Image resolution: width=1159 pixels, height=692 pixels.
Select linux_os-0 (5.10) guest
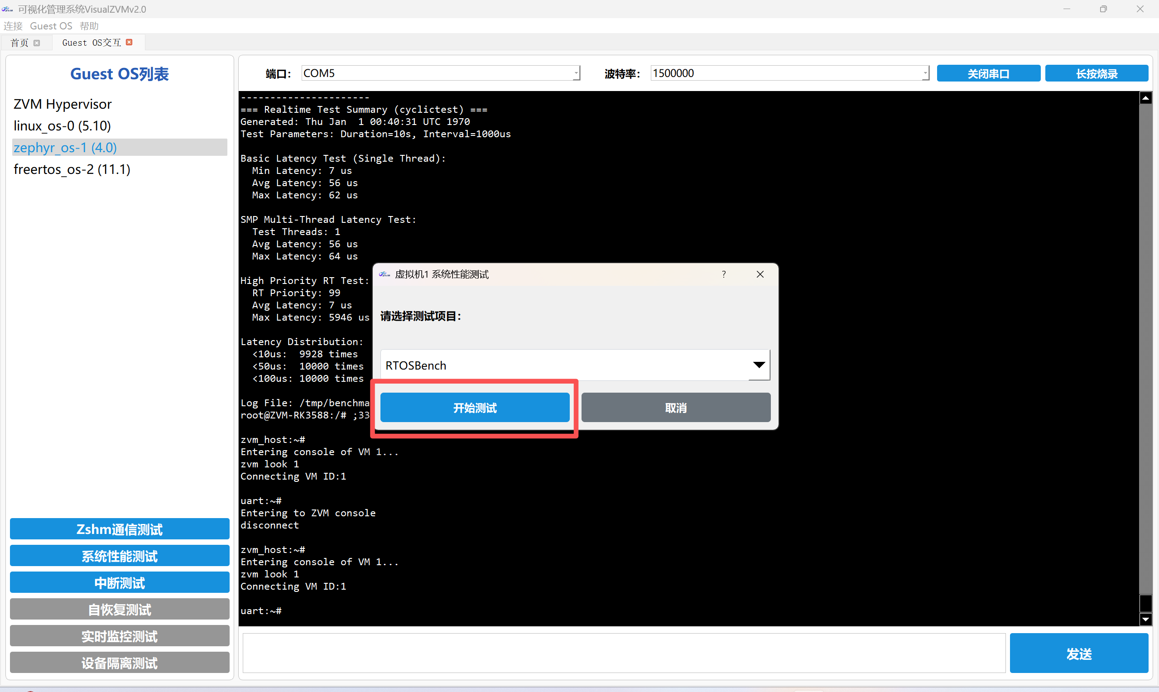[62, 126]
